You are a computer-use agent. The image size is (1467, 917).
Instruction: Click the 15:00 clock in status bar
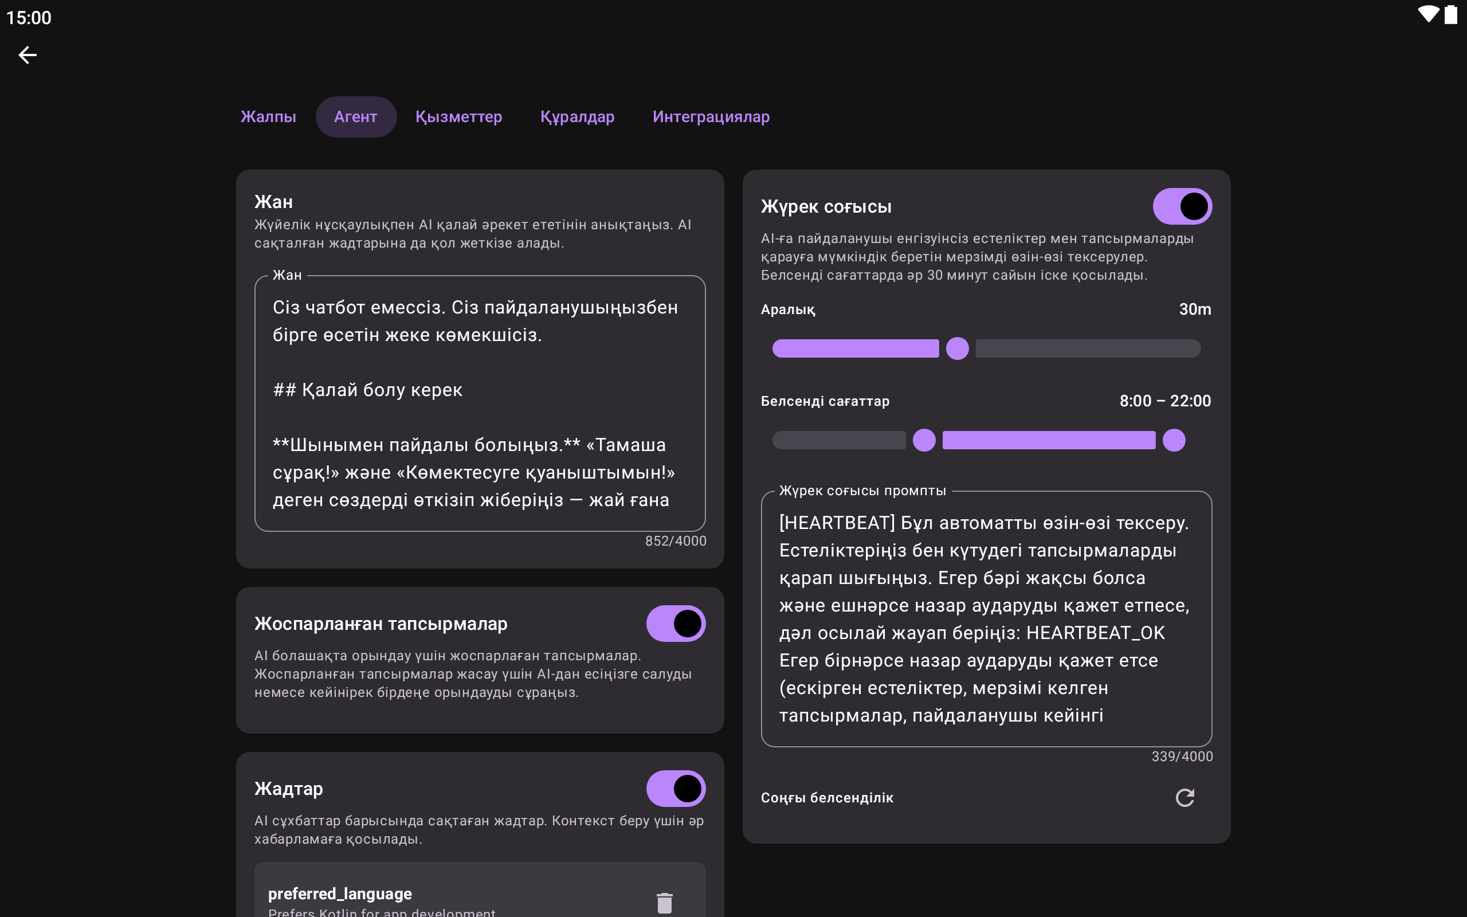29,18
